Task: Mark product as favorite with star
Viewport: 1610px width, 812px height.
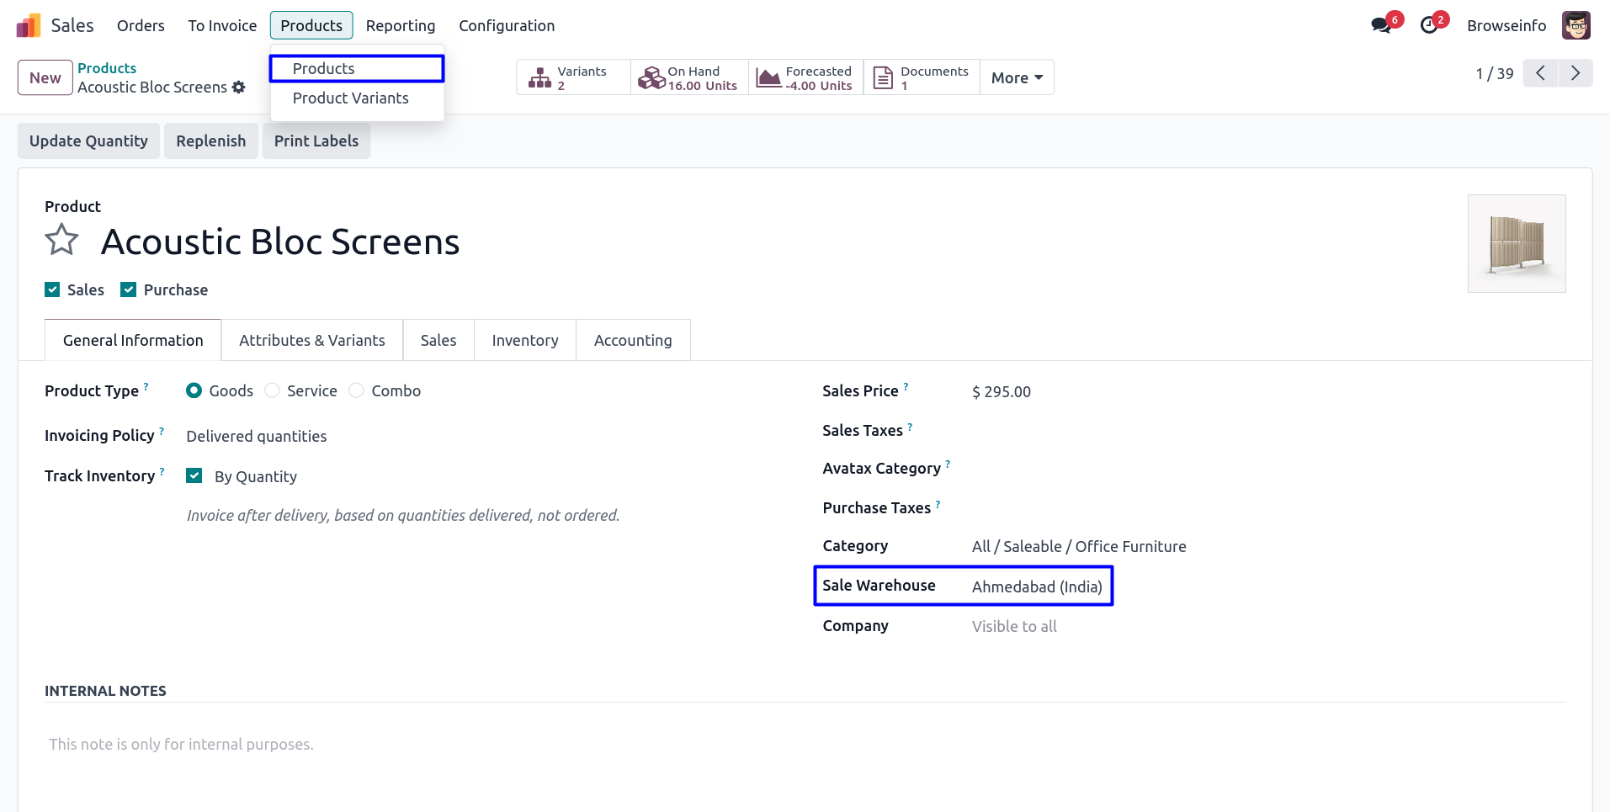Action: (x=61, y=241)
